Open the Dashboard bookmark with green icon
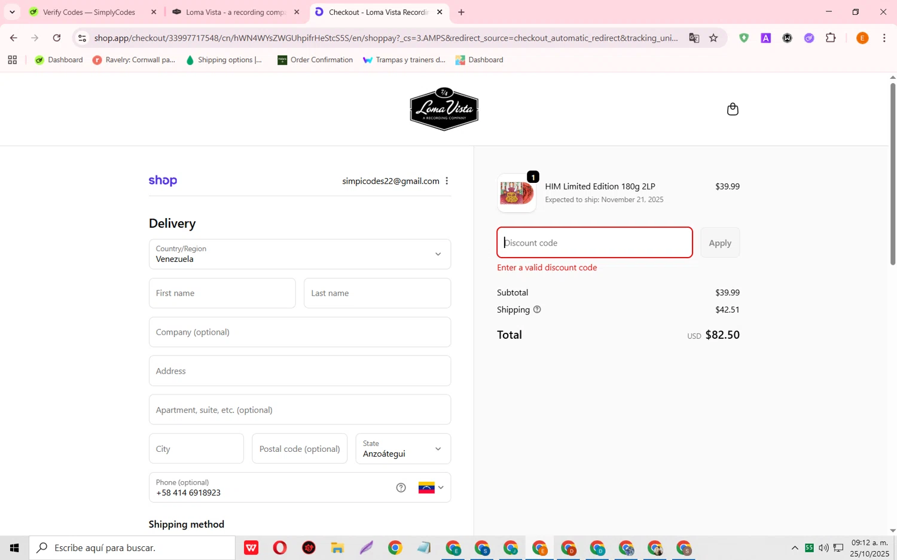This screenshot has height=560, width=897. [x=59, y=60]
